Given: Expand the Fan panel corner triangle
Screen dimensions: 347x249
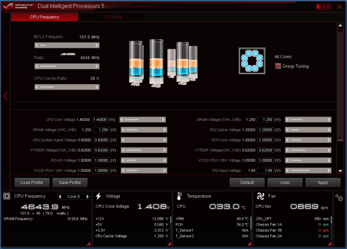Looking at the screenshot, I should (330, 243).
